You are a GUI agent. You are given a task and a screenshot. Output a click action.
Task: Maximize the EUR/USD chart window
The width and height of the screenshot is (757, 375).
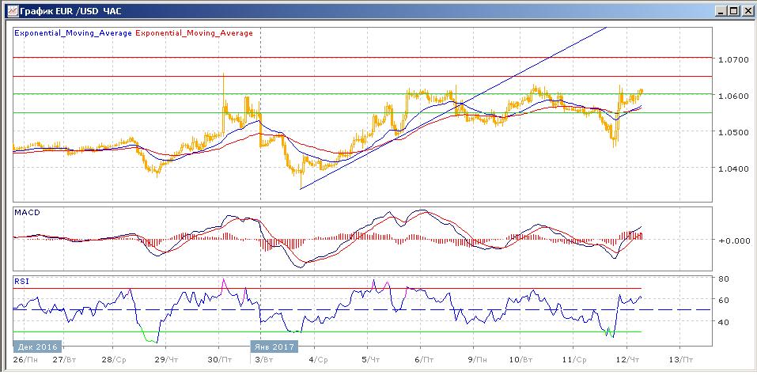[734, 11]
